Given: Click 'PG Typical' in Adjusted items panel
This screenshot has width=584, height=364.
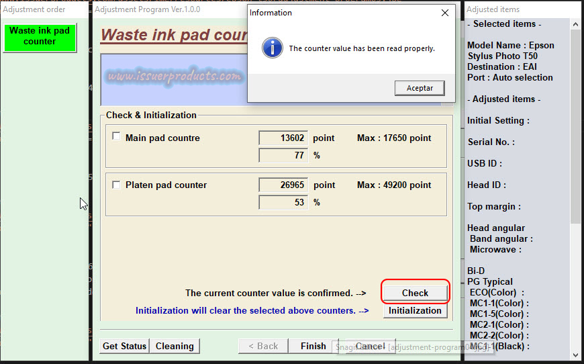Looking at the screenshot, I should click(x=490, y=281).
